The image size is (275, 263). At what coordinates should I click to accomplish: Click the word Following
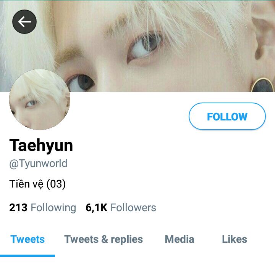click(x=53, y=208)
